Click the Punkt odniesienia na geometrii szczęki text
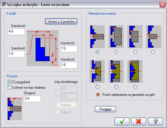The image size is (167, 128). pyautogui.click(x=129, y=95)
